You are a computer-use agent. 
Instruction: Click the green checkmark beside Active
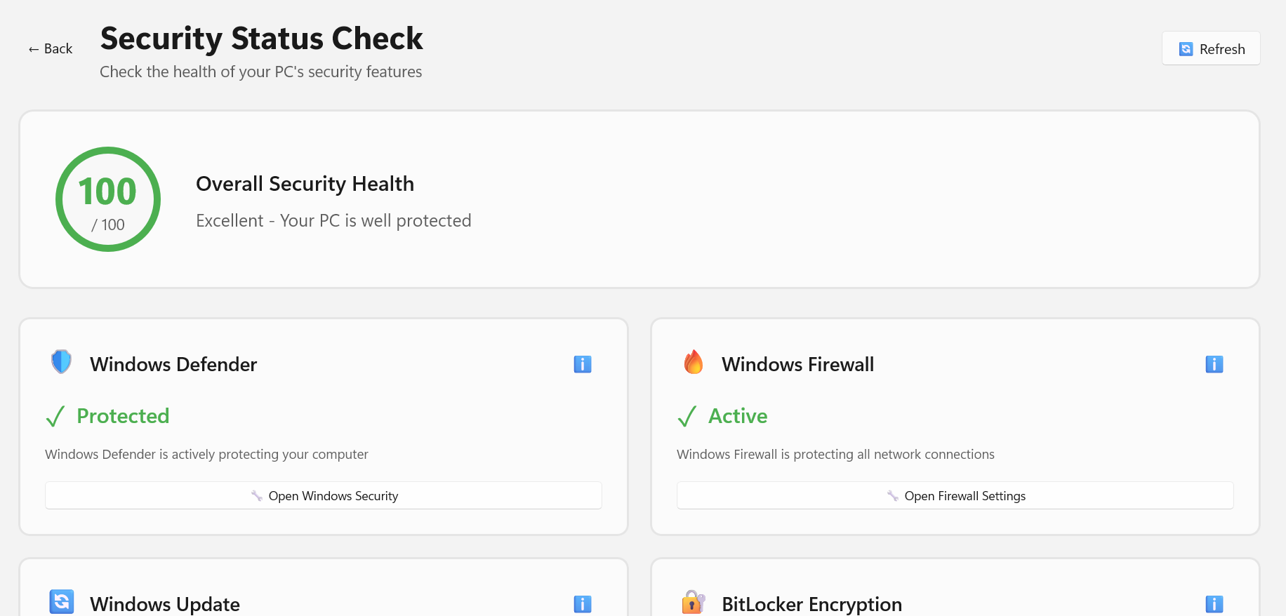click(687, 416)
